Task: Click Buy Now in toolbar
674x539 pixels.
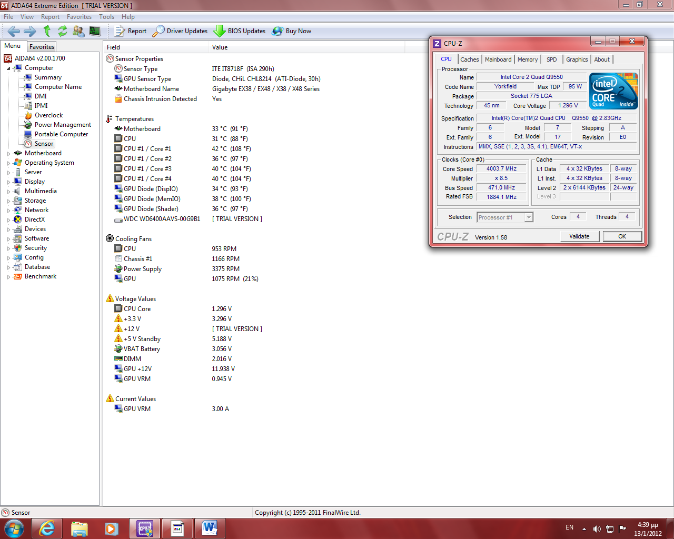Action: pyautogui.click(x=292, y=31)
